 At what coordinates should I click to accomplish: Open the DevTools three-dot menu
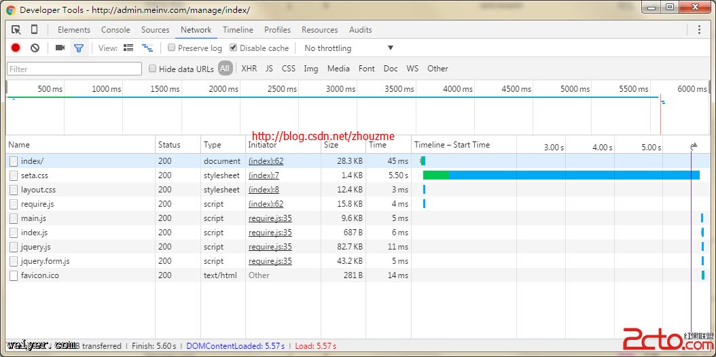[699, 29]
